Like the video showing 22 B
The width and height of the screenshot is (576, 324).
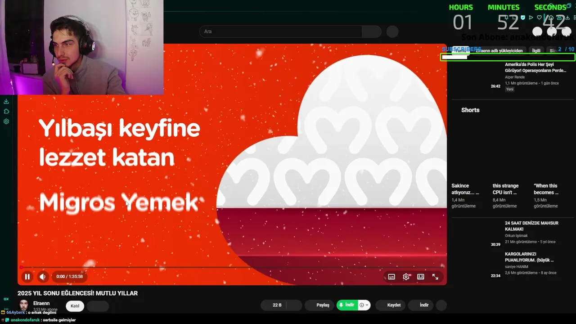273,305
